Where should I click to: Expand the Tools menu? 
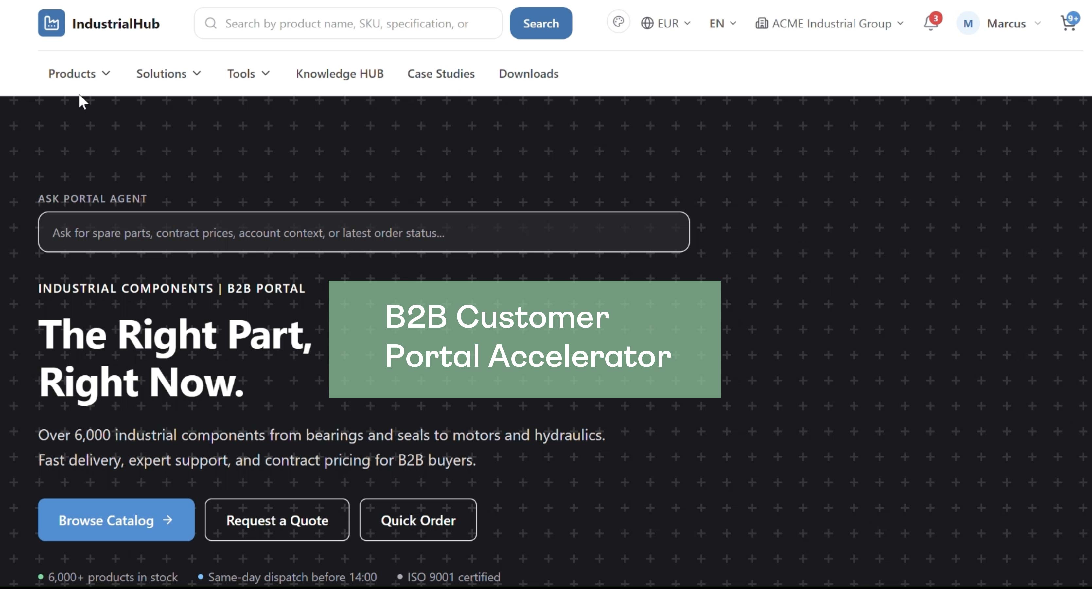coord(248,73)
